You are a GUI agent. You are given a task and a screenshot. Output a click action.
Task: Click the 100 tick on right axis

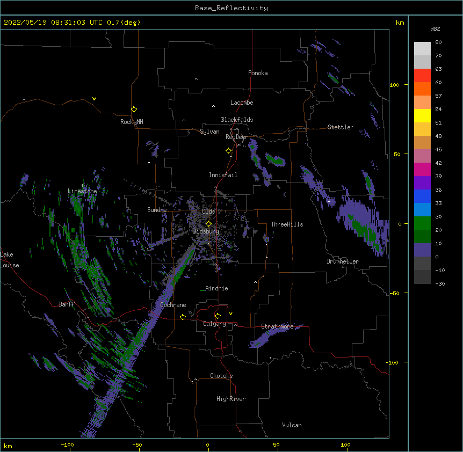394,85
